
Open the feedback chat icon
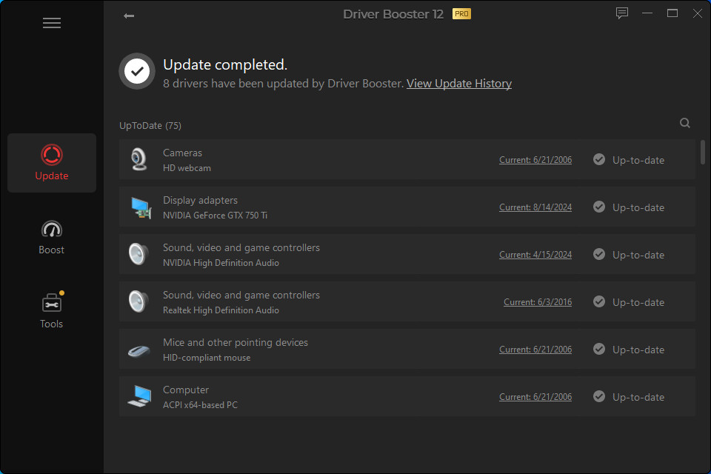[x=622, y=13]
